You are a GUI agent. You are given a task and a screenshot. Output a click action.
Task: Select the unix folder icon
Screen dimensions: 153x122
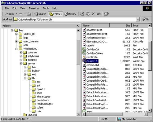click(34, 111)
